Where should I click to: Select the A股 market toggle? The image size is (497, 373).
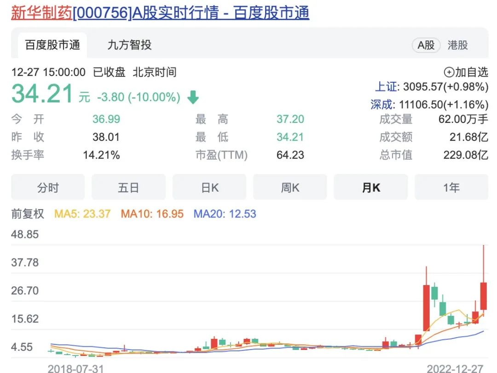426,45
